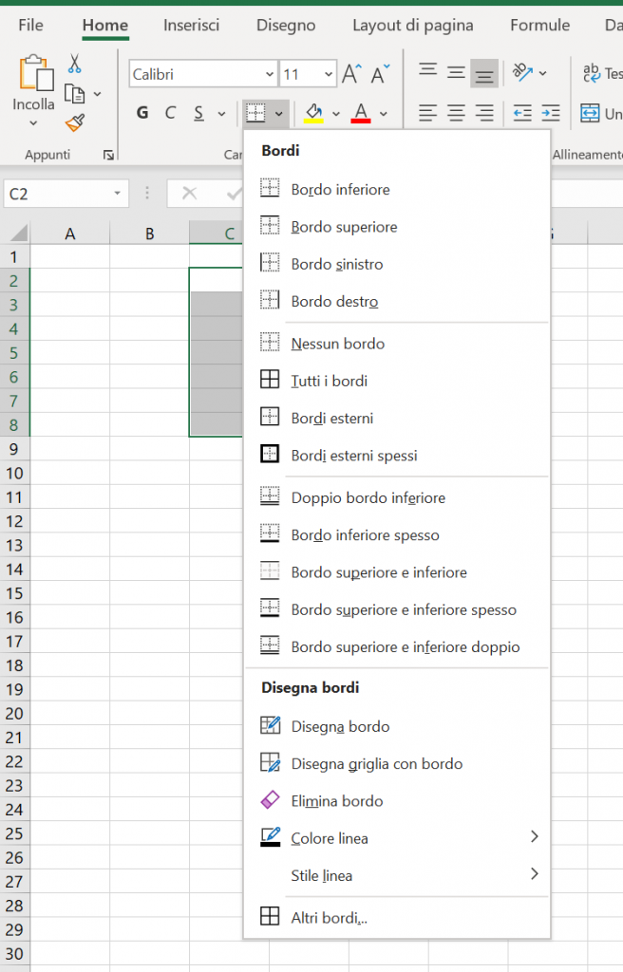The image size is (623, 972).
Task: Click the increase indent icon
Action: [x=551, y=114]
